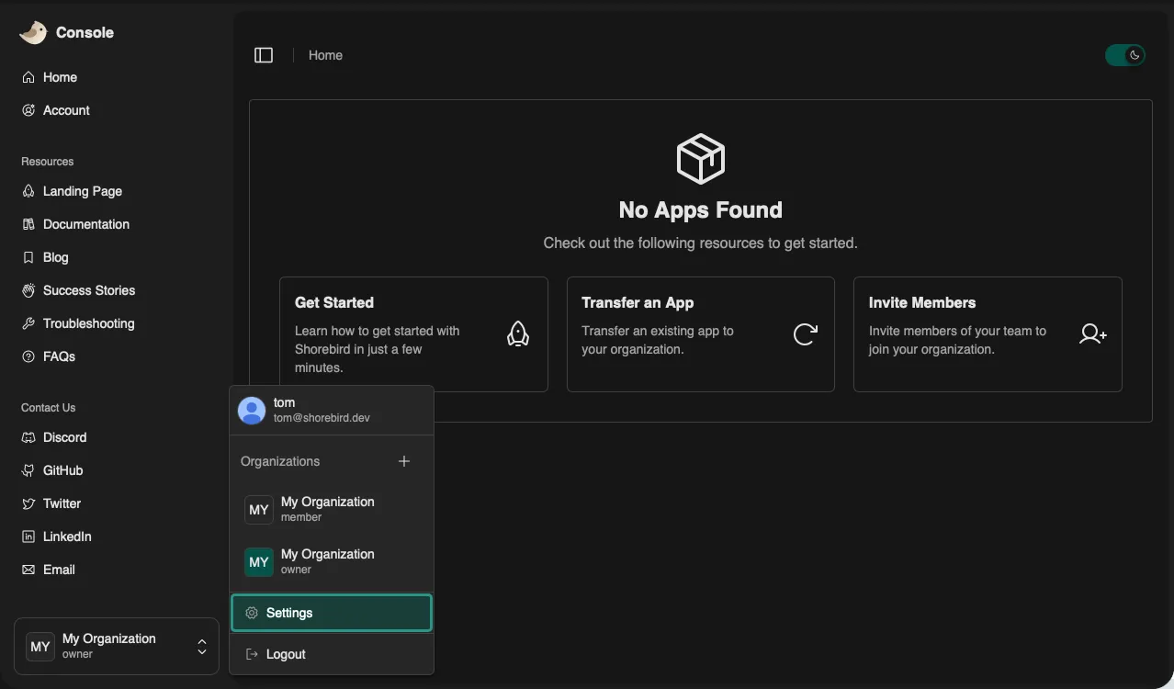Click the refresh icon in Transfer an App

[805, 334]
